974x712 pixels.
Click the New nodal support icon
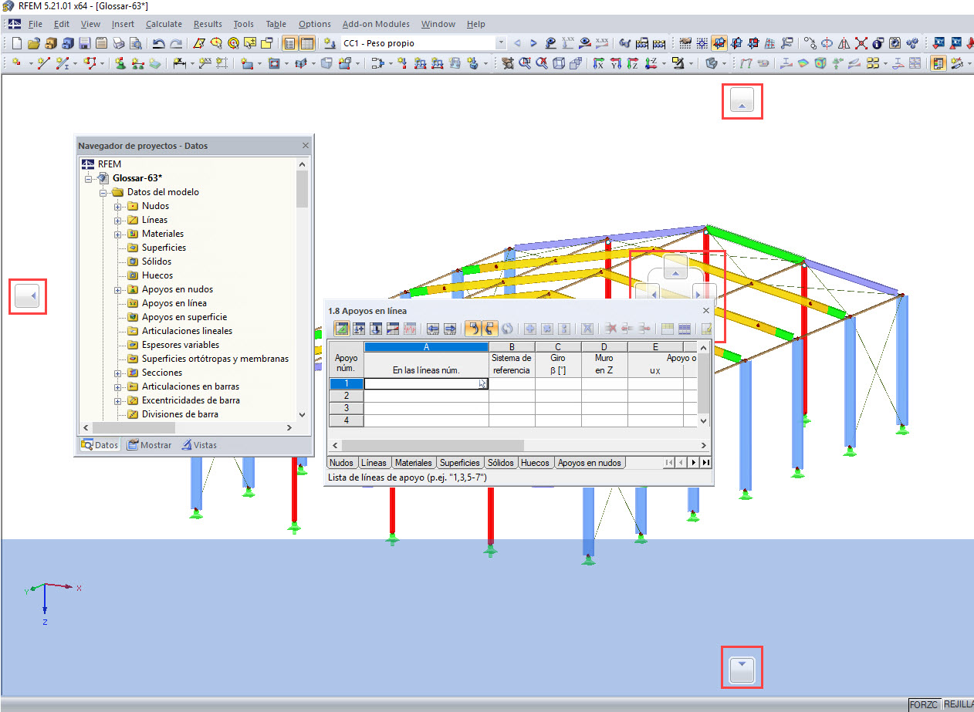[121, 63]
